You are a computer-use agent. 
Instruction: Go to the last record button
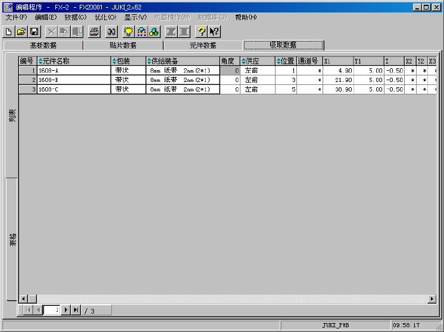click(x=76, y=310)
